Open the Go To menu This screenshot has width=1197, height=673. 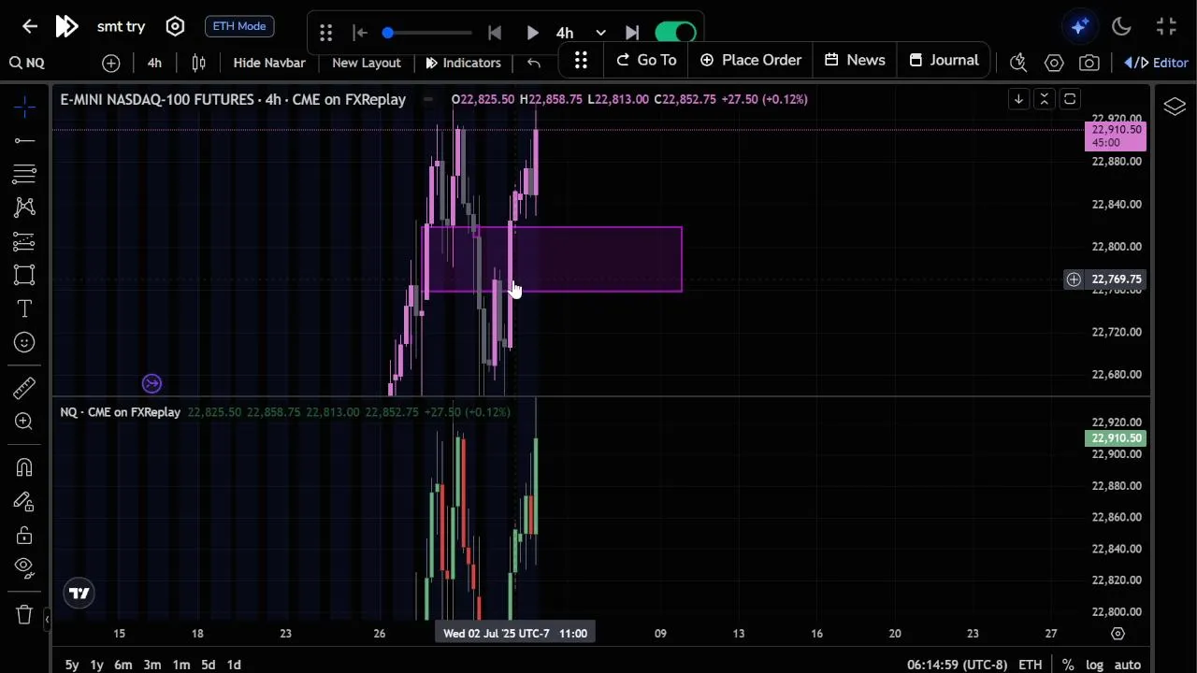[x=646, y=60]
